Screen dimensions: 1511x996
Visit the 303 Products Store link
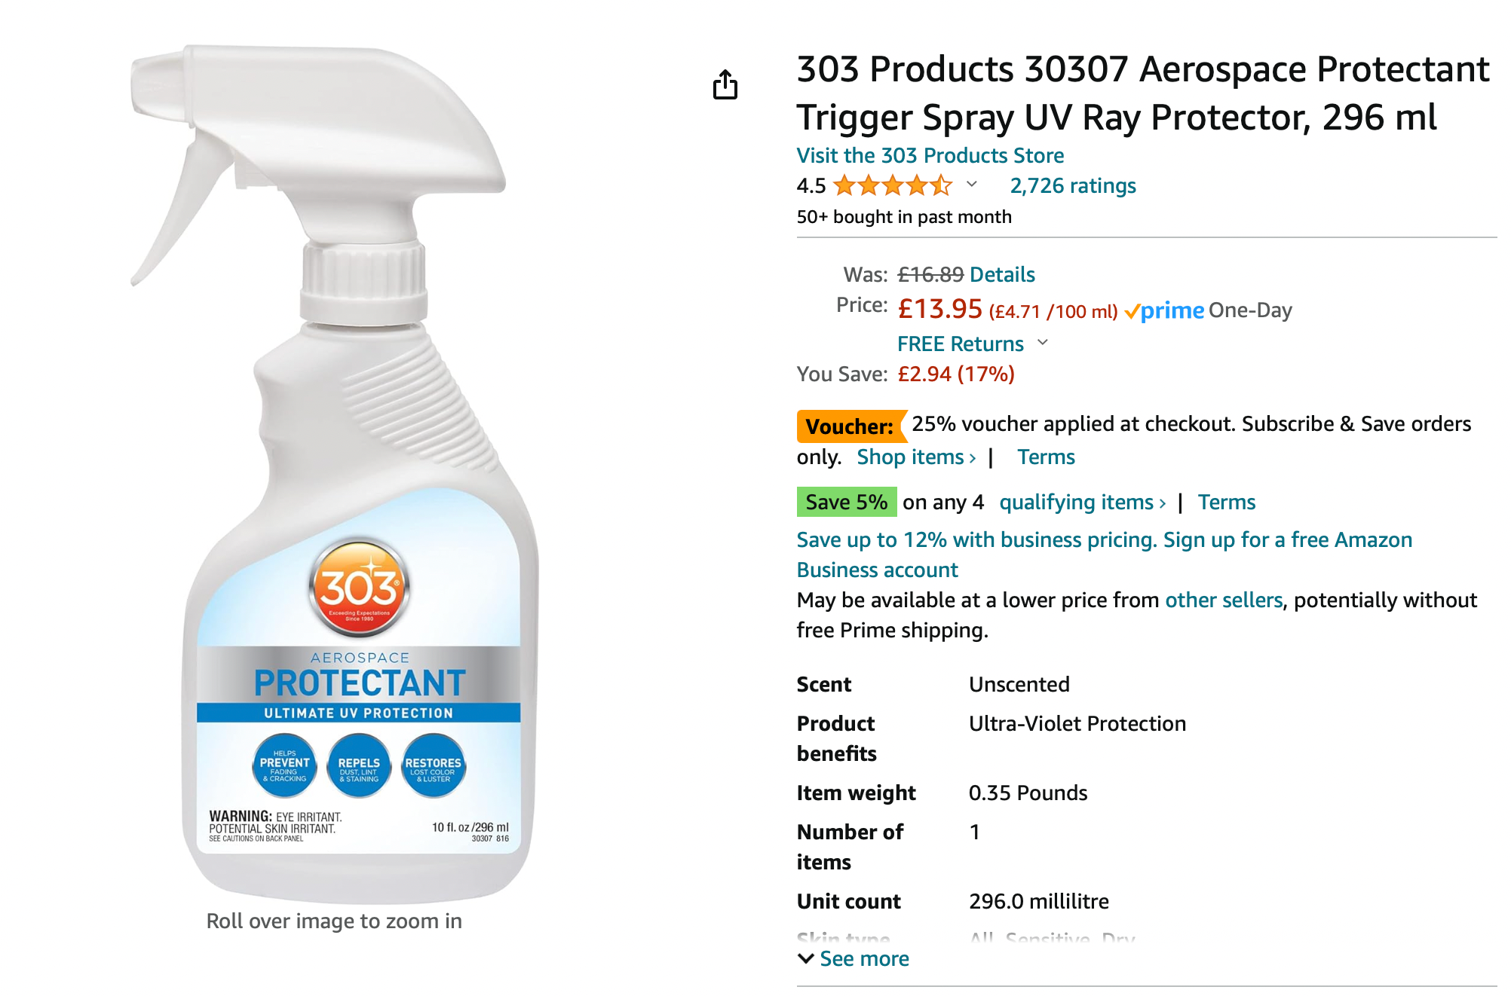click(930, 155)
